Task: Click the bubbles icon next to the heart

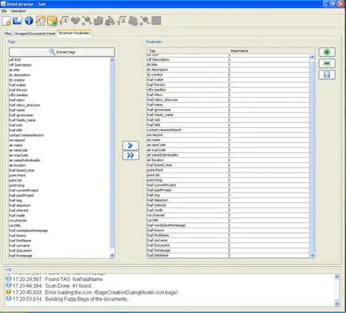Action: click(87, 21)
